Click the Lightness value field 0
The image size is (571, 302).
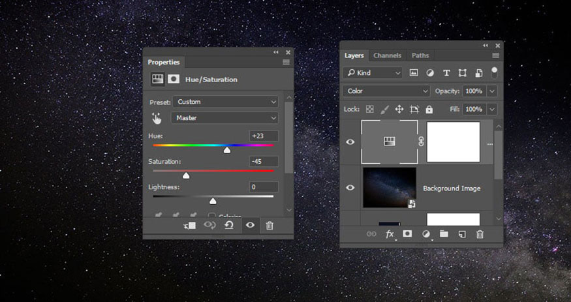[x=264, y=187]
